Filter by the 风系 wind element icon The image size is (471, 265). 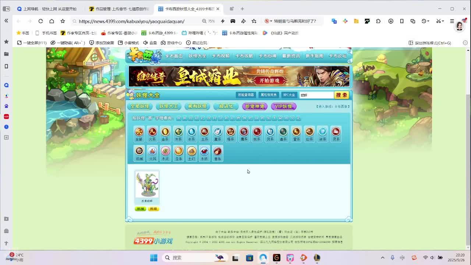click(x=270, y=134)
